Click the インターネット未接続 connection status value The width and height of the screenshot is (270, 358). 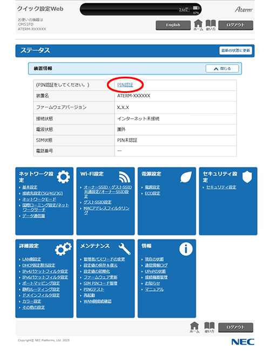tap(138, 119)
